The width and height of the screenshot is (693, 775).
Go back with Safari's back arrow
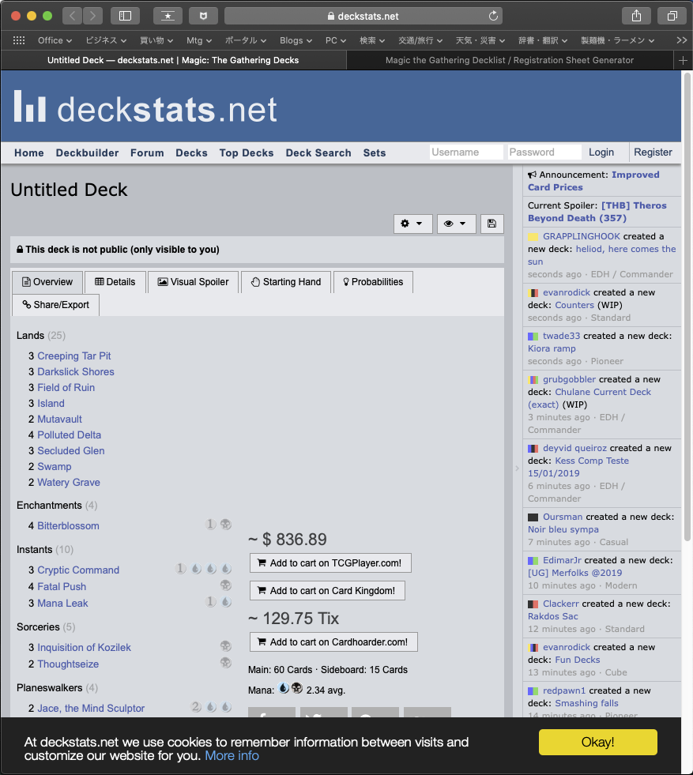pyautogui.click(x=72, y=16)
